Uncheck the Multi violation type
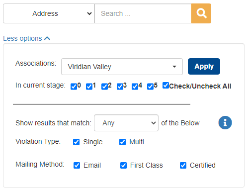Image resolution: width=248 pixels, height=191 pixels. tap(122, 142)
